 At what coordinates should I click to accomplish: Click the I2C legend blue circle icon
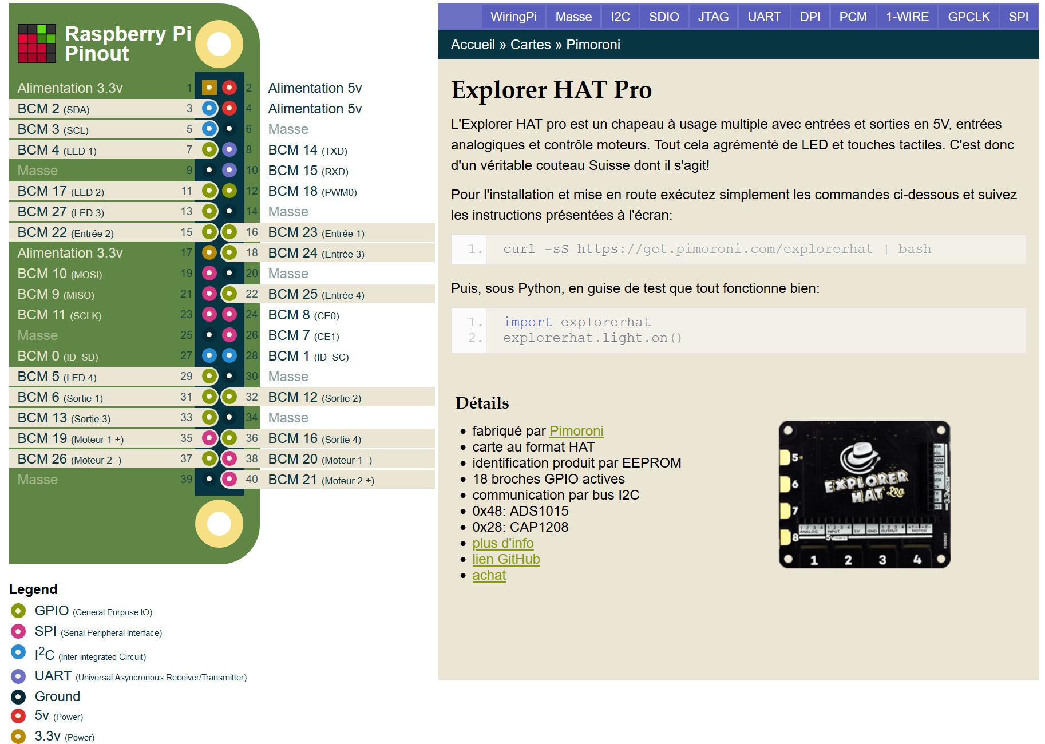coord(18,652)
